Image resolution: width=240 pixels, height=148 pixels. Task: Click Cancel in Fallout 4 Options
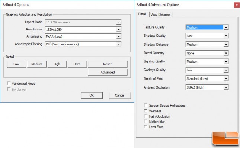[x=120, y=96]
